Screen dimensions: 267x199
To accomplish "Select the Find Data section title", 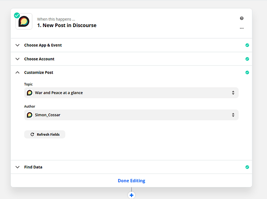I will 33,167.
